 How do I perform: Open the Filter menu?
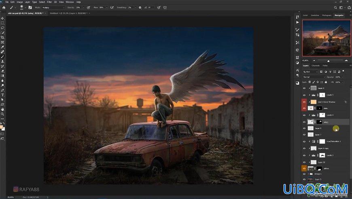pyautogui.click(x=49, y=2)
